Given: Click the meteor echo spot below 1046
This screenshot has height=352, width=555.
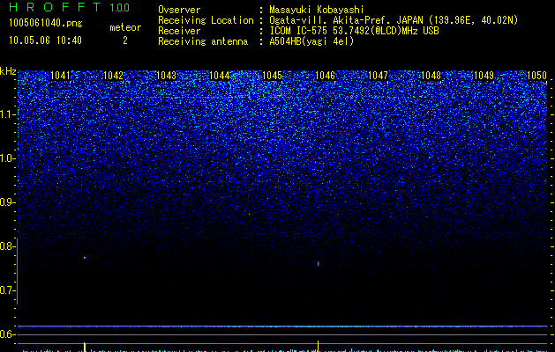Looking at the screenshot, I should point(318,263).
